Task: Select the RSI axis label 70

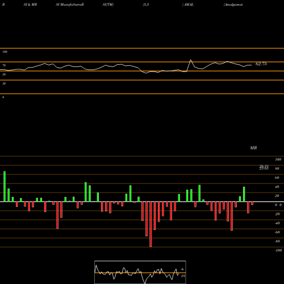Action: coord(4,65)
